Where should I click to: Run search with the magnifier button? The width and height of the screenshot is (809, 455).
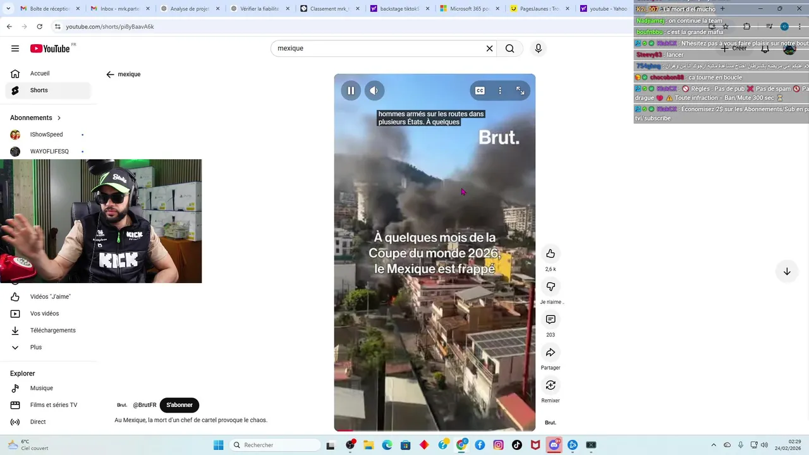[510, 49]
